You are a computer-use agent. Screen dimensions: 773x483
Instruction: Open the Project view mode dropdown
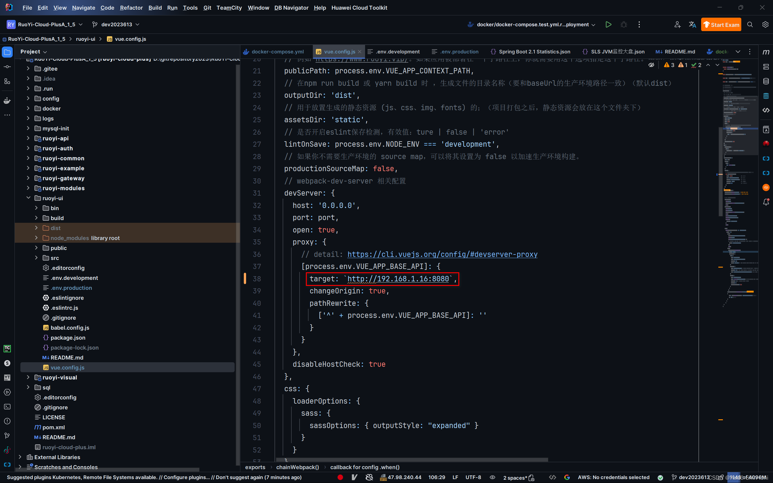tap(34, 52)
